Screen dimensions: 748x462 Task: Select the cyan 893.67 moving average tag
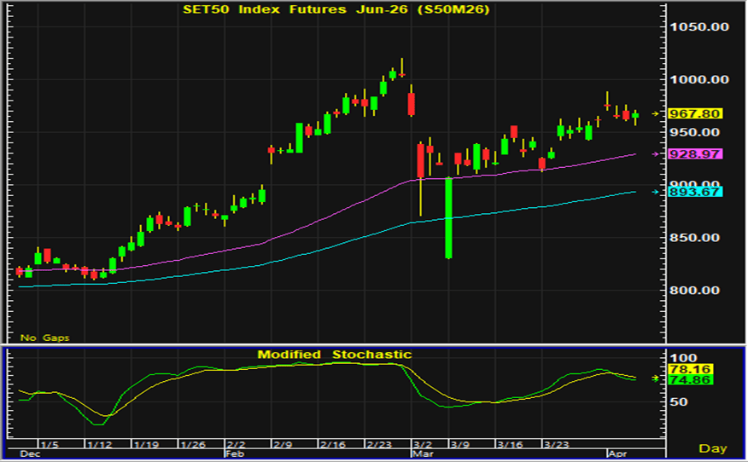697,192
